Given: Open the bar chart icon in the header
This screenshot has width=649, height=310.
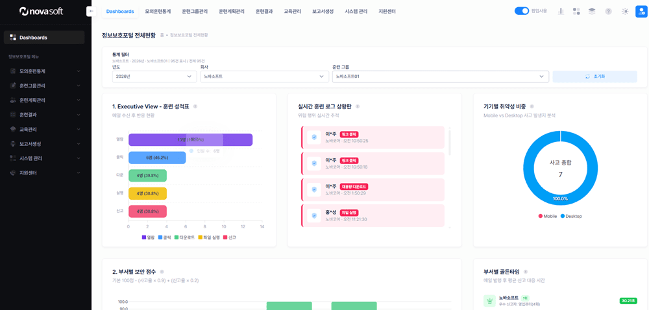Looking at the screenshot, I should (561, 11).
